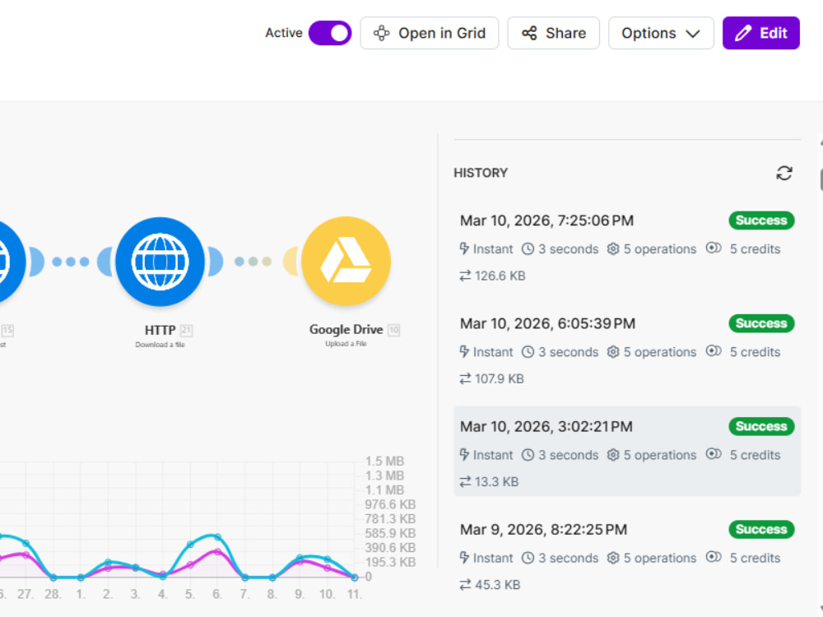Click the pencil icon on Edit
823x617 pixels.
(x=742, y=33)
